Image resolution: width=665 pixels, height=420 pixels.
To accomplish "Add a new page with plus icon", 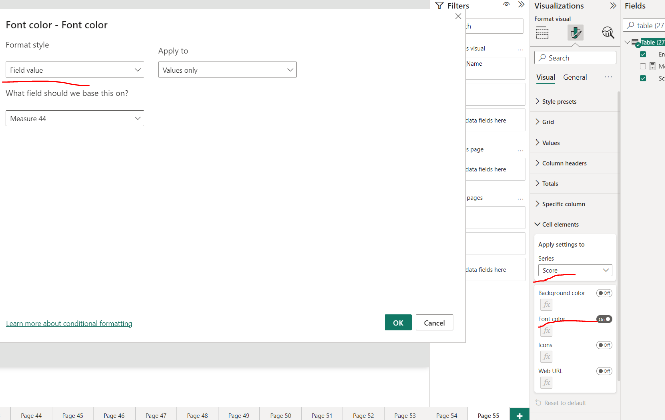I will point(520,415).
